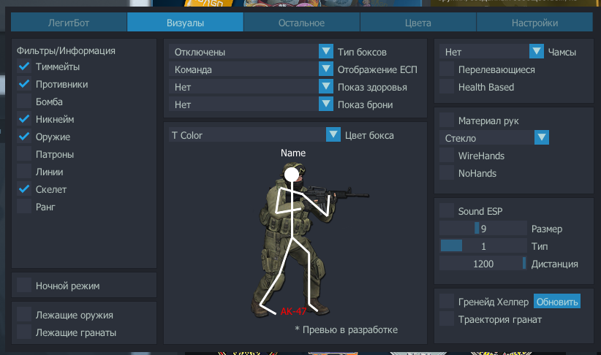Enable the Бомба checkbox
Screen dimensions: 601x355
click(24, 102)
